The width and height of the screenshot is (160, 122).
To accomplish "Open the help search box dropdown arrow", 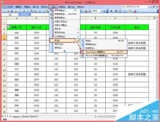I will [x=149, y=7].
